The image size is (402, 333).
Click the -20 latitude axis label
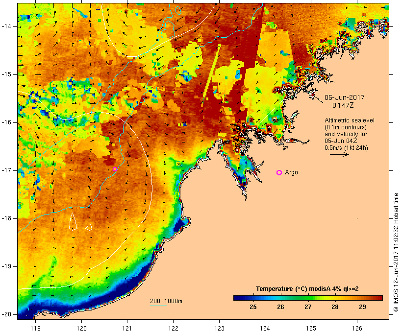pyautogui.click(x=6, y=314)
